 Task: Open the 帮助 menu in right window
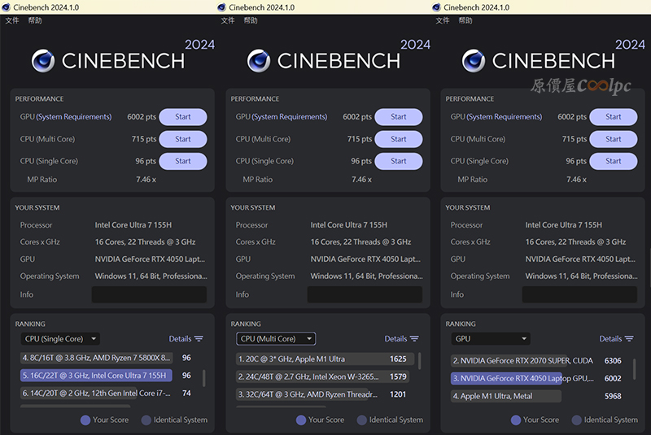[x=465, y=20]
